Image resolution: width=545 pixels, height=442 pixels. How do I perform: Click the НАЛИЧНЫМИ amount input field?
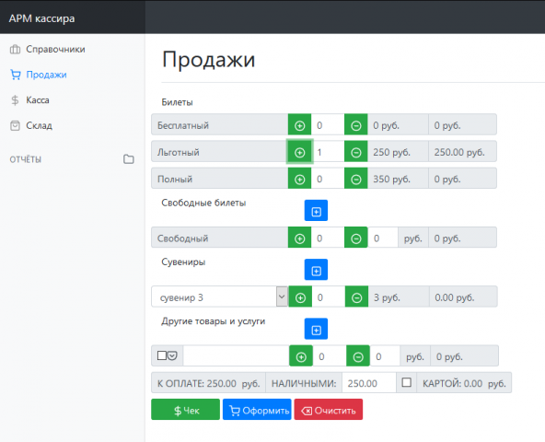coord(369,383)
